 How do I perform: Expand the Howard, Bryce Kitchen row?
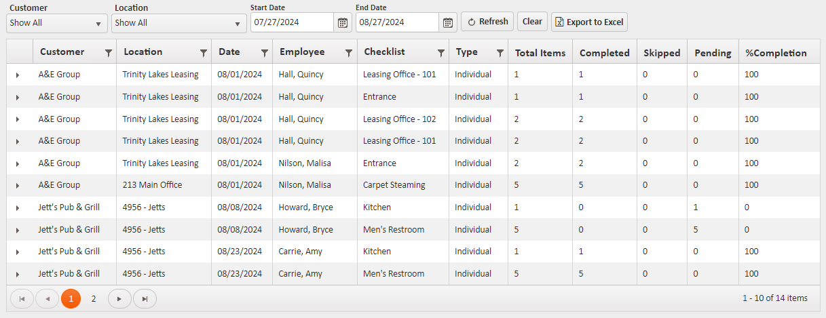(18, 207)
